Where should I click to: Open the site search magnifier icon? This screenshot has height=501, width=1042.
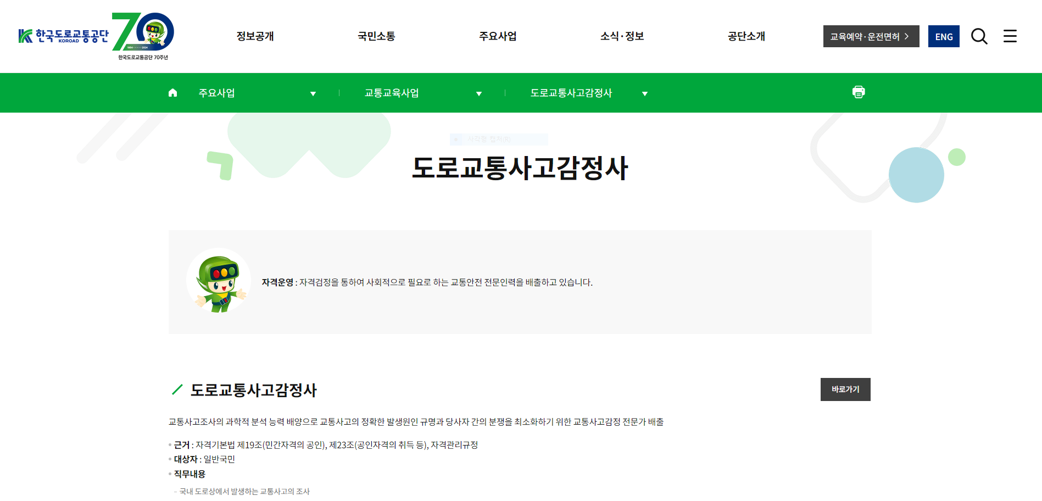(978, 36)
